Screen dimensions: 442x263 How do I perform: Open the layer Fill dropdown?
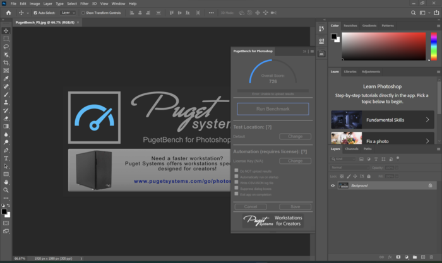tap(397, 176)
